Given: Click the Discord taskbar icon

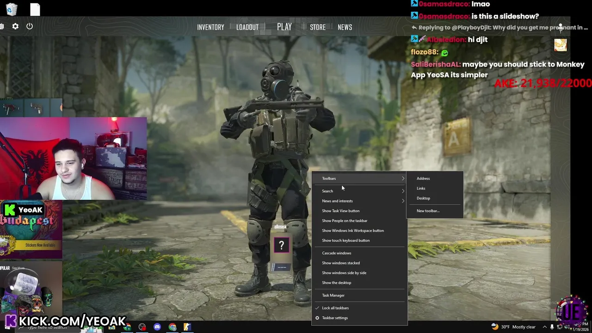Looking at the screenshot, I should coord(157,327).
